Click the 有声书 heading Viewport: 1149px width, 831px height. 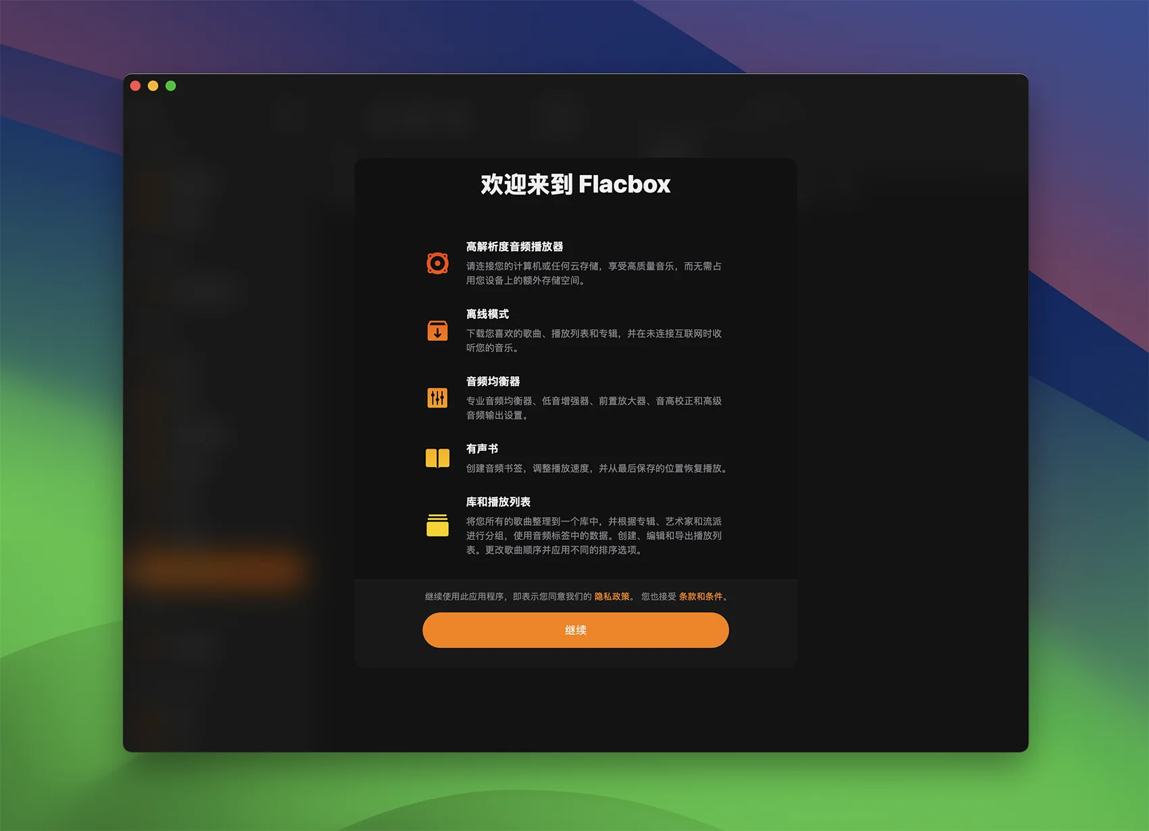pos(482,449)
